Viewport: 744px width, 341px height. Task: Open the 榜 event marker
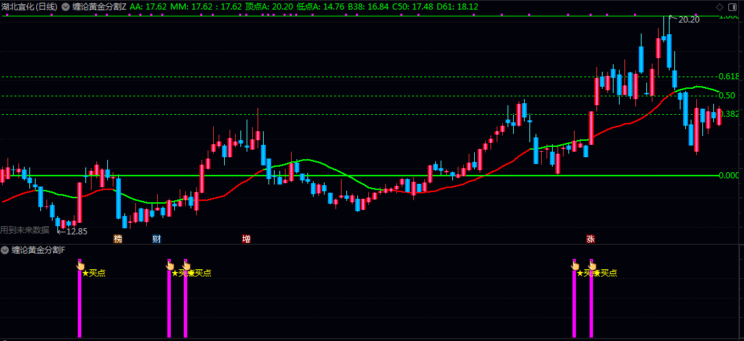(118, 238)
